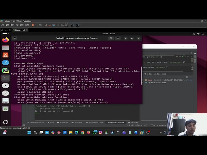
Task: Open the VM menu in VMware
Action: (17, 25)
